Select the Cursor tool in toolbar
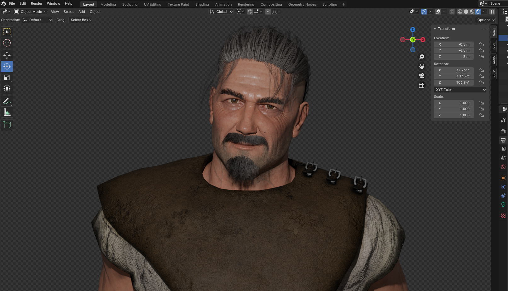This screenshot has height=291, width=508. tap(7, 43)
